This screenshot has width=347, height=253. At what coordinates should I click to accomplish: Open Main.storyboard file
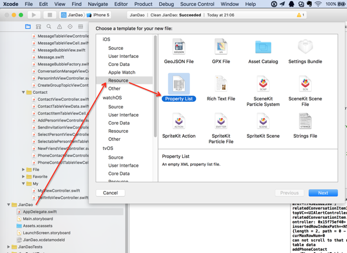click(x=38, y=219)
